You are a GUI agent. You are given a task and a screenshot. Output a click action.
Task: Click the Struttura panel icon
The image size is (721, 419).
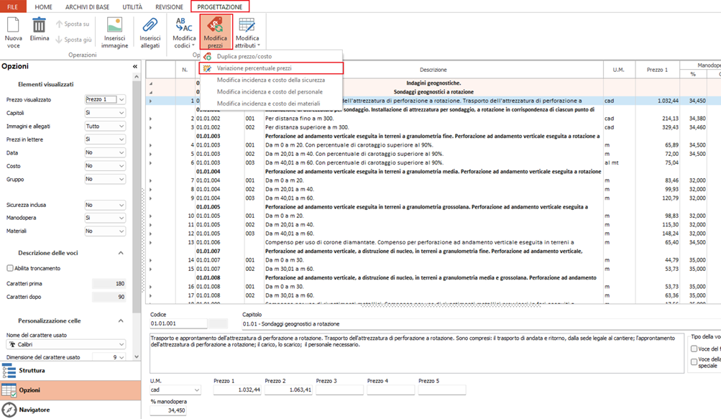click(x=9, y=370)
